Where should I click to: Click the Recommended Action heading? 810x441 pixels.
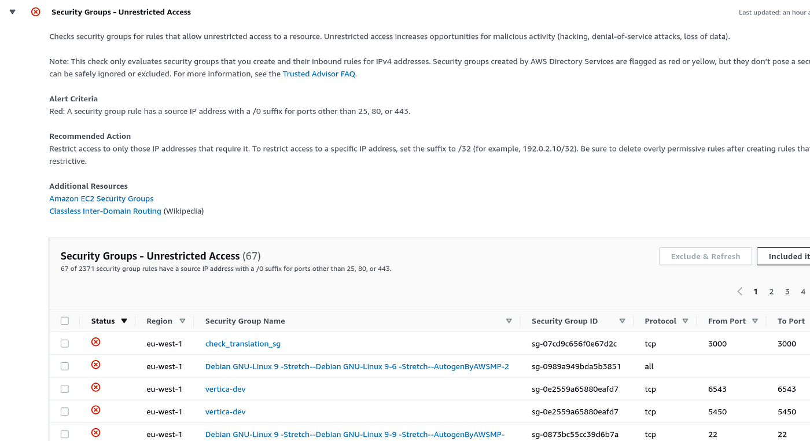click(x=90, y=137)
